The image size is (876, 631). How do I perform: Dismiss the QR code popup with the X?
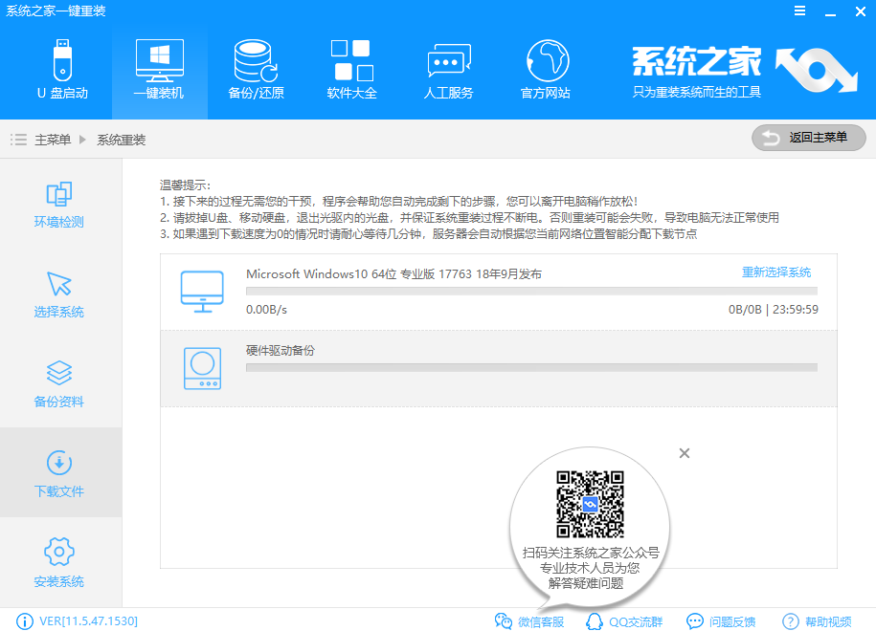tap(685, 452)
